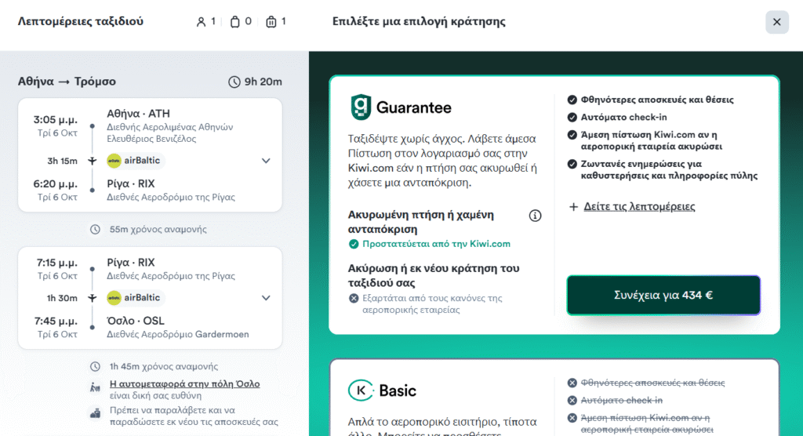Click the trip duration clock icon
Image resolution: width=803 pixels, height=436 pixels.
(234, 82)
